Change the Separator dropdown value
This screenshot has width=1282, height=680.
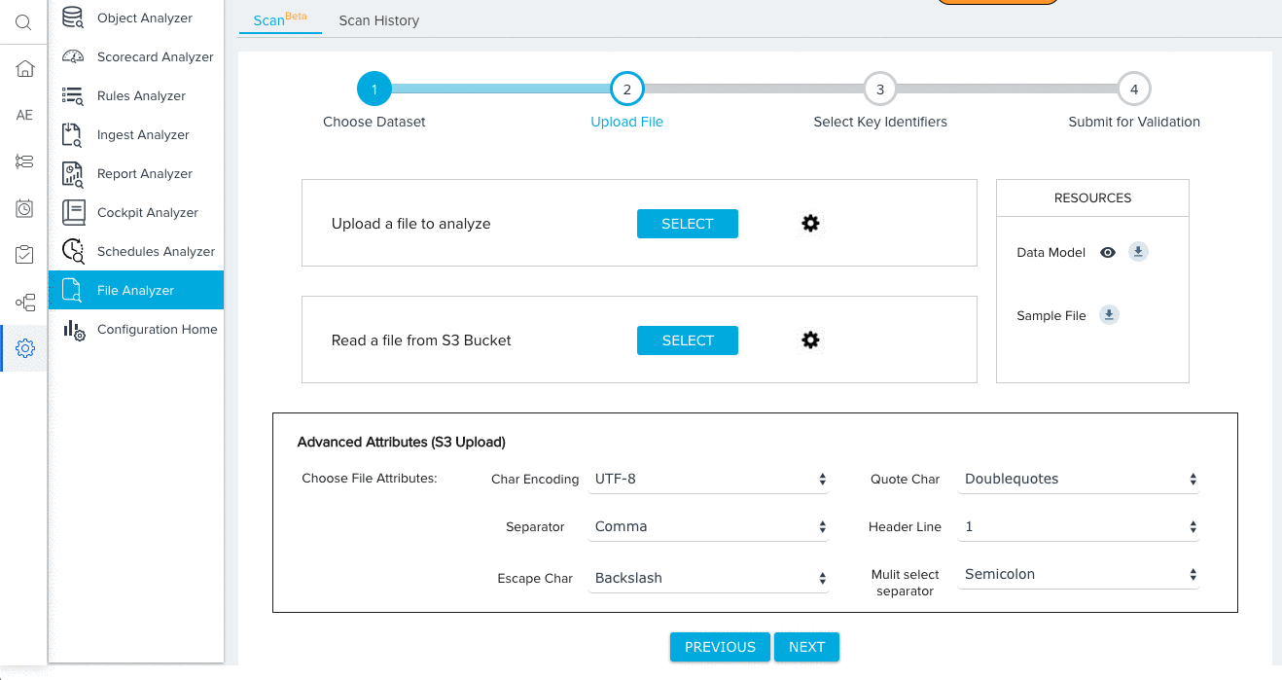coord(708,526)
